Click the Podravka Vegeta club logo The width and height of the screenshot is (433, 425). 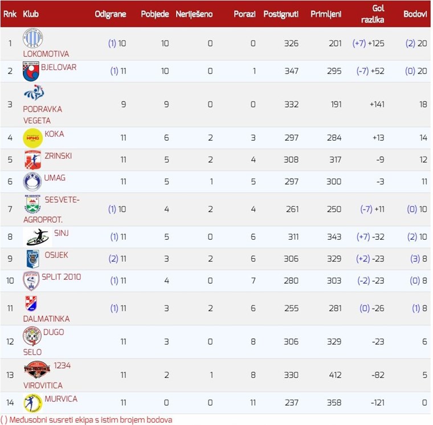pos(33,93)
